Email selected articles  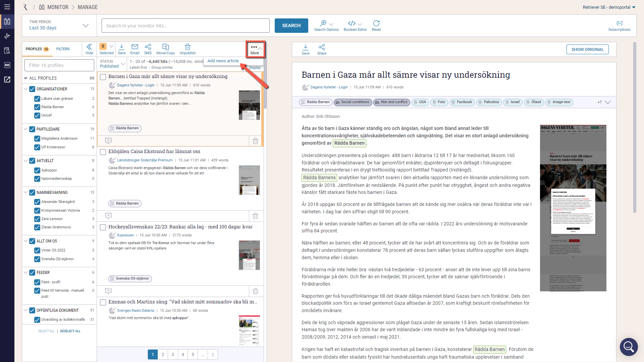[135, 49]
